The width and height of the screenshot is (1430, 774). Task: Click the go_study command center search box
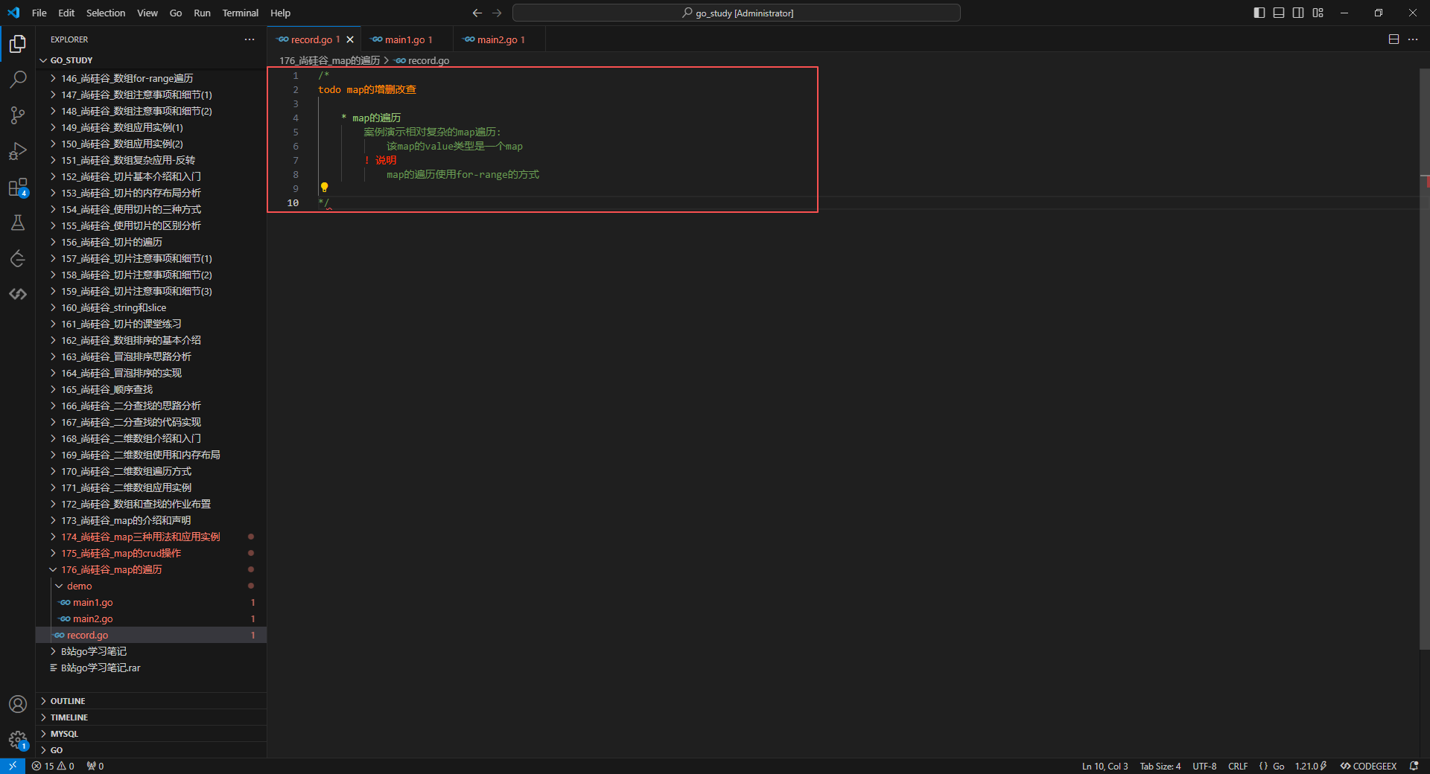737,13
